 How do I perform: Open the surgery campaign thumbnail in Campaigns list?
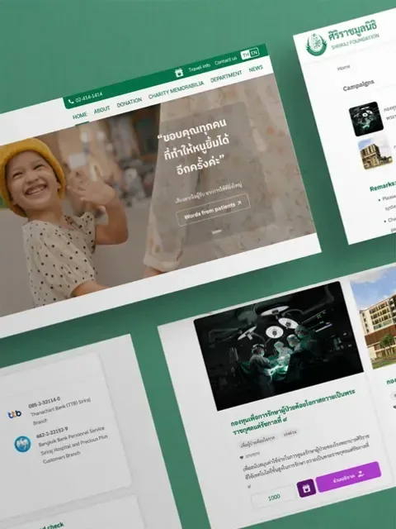[366, 119]
